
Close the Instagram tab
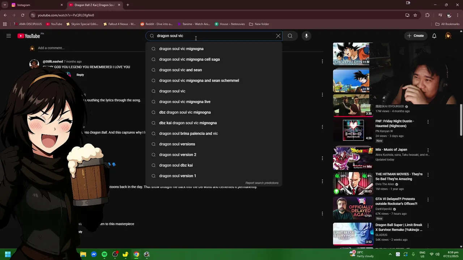pos(61,5)
